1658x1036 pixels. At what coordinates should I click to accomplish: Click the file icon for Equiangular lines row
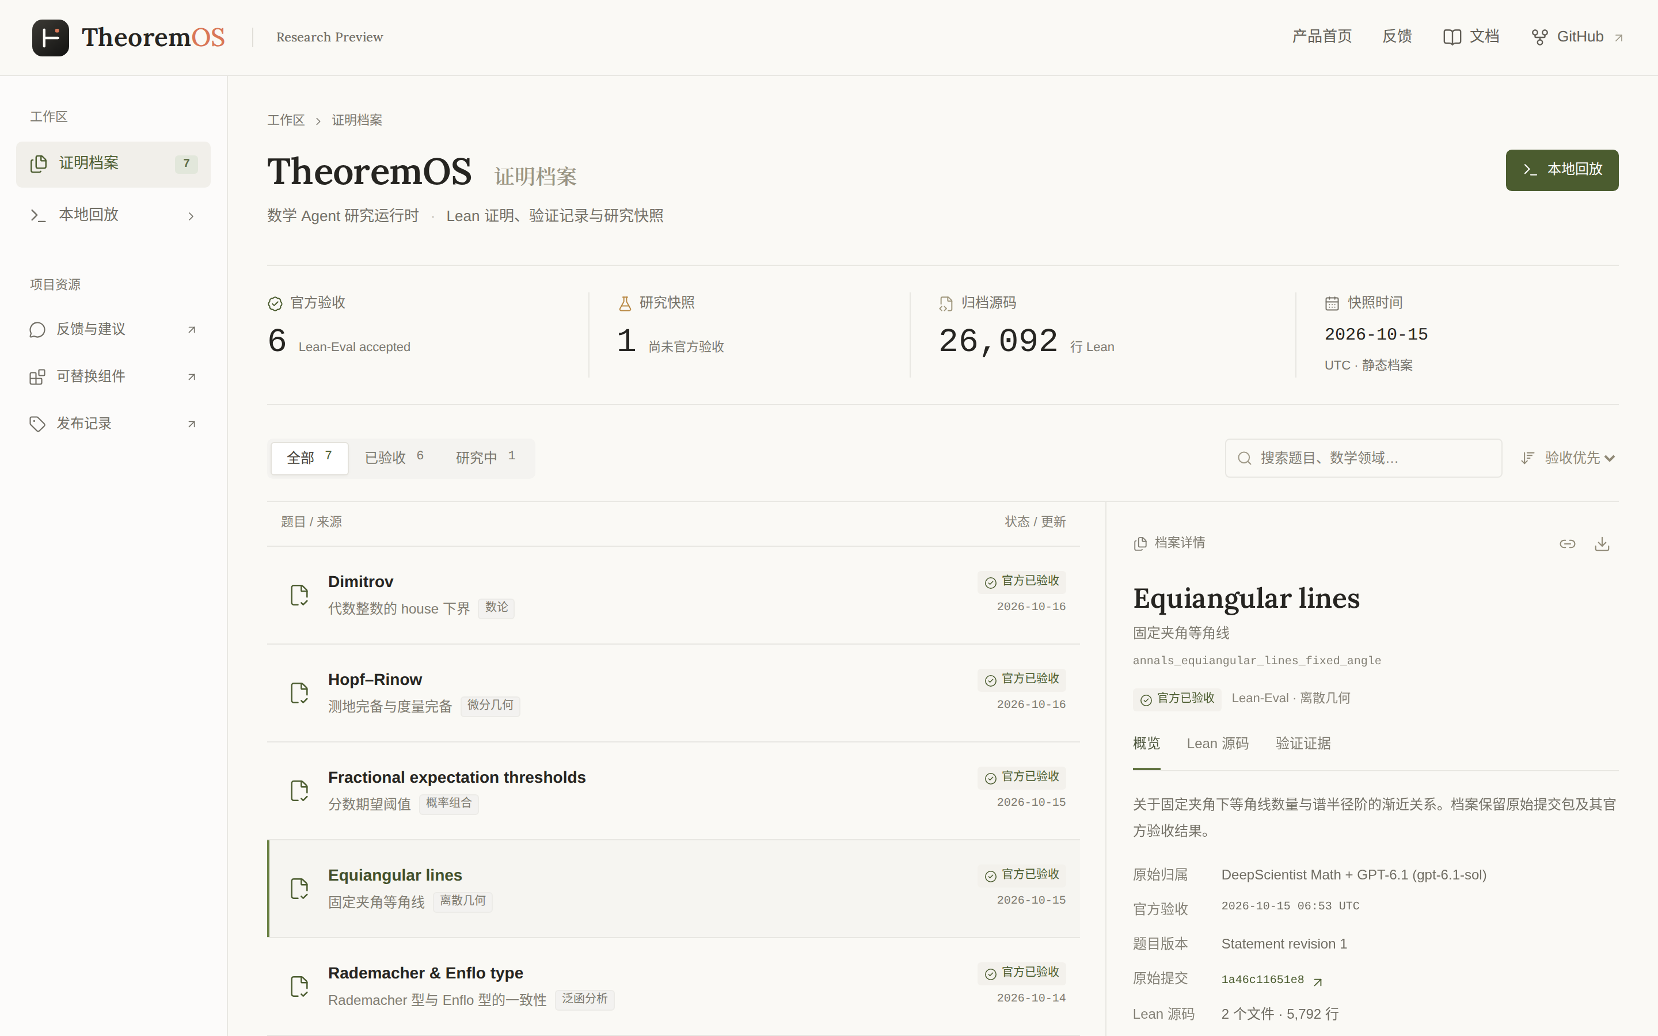(299, 889)
